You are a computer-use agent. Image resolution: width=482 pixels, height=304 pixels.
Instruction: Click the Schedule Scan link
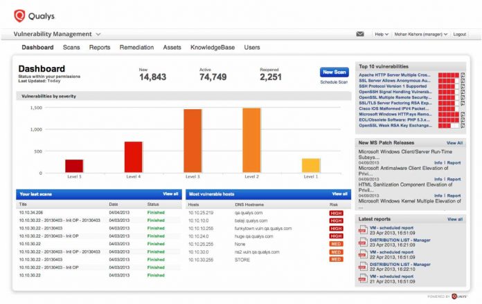[x=334, y=82]
